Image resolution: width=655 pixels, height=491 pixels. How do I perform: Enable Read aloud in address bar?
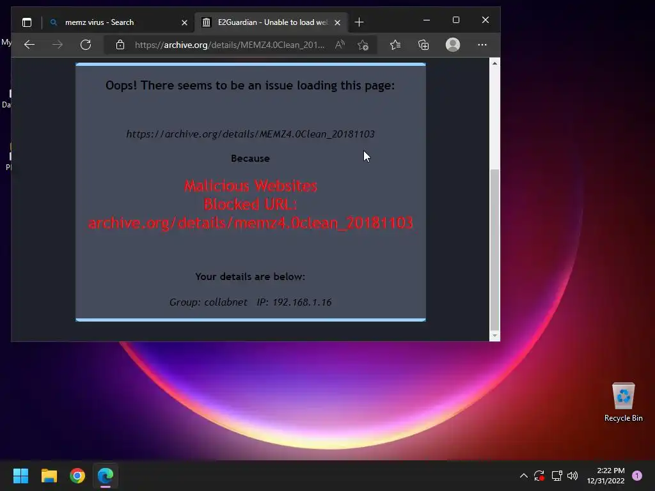click(340, 45)
